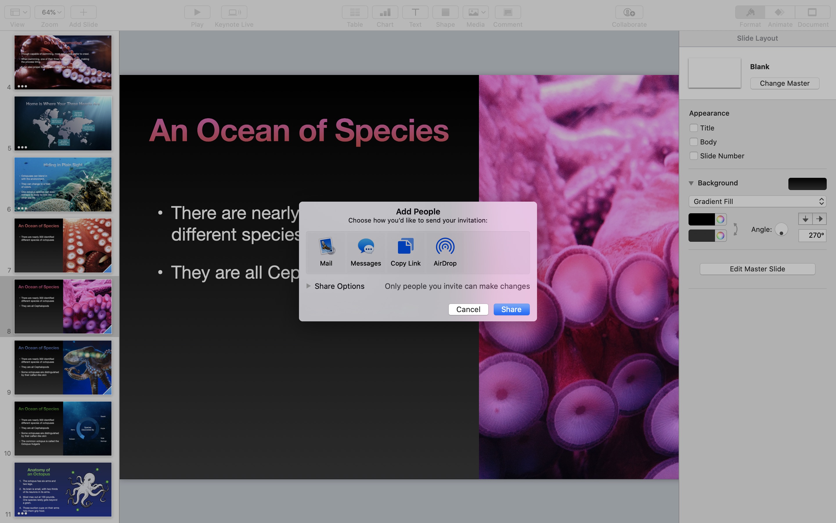This screenshot has height=523, width=836.
Task: Select Anatomy of an Octopus slide
Action: (x=63, y=490)
